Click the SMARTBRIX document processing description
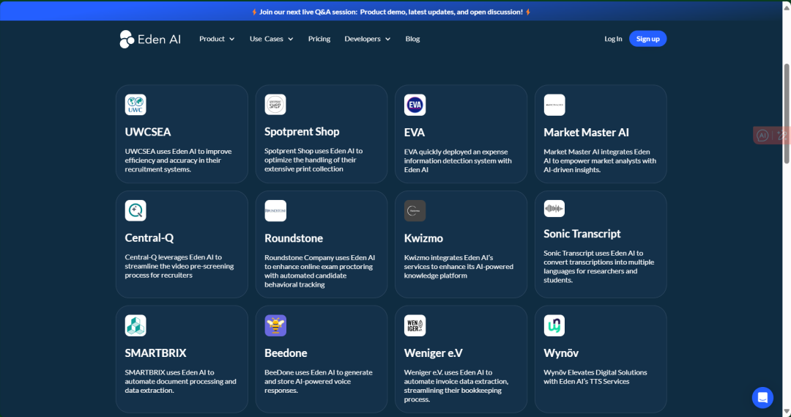791x417 pixels. (180, 381)
